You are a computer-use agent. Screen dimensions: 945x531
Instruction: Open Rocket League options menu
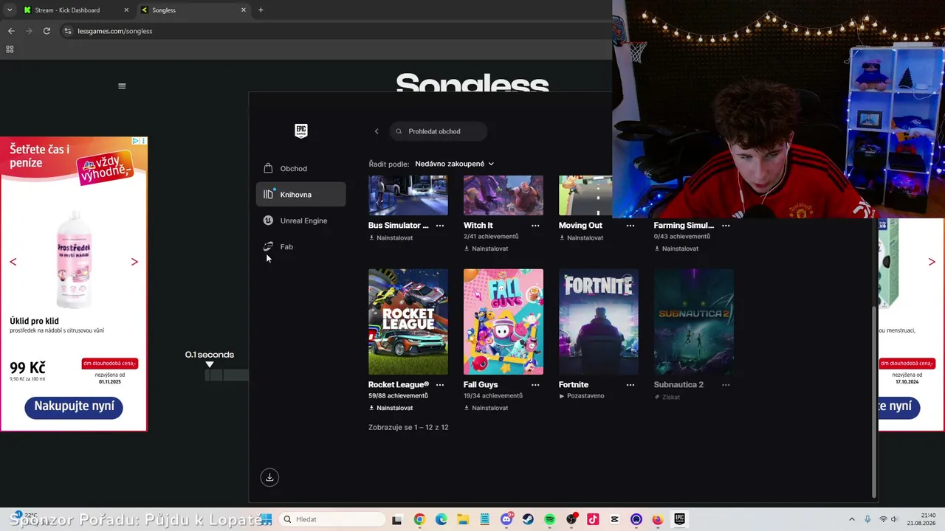pos(440,385)
